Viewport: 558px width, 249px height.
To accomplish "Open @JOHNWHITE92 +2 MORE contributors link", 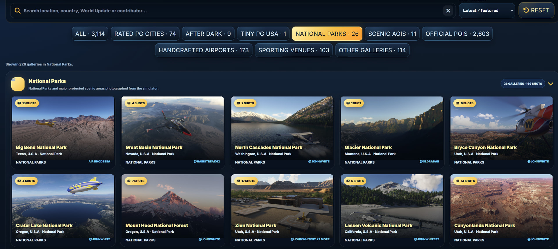I will point(310,239).
